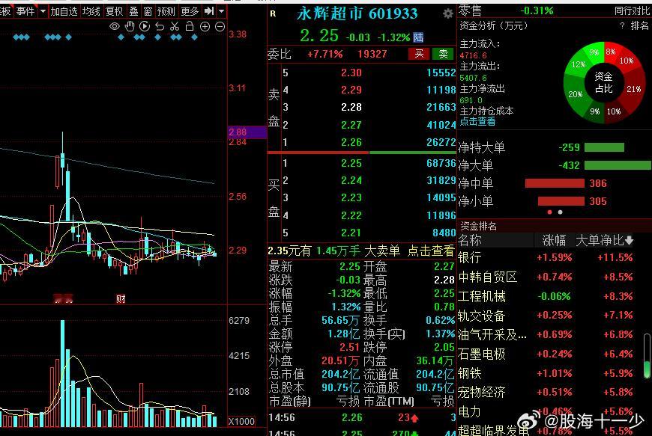
Task: Click the chart replay play icon
Action: pyautogui.click(x=145, y=27)
